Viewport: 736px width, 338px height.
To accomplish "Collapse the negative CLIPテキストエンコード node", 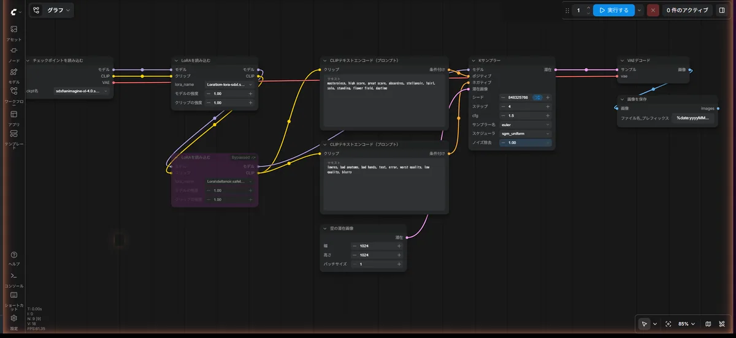I will [x=325, y=145].
